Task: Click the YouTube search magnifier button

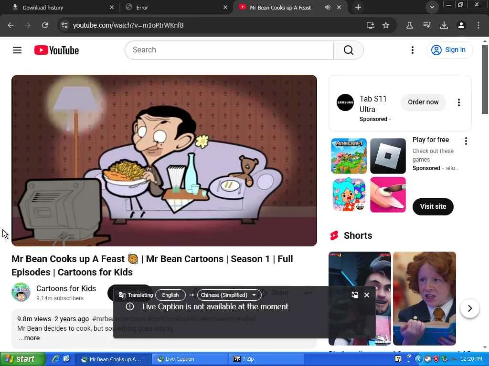Action: click(x=348, y=50)
